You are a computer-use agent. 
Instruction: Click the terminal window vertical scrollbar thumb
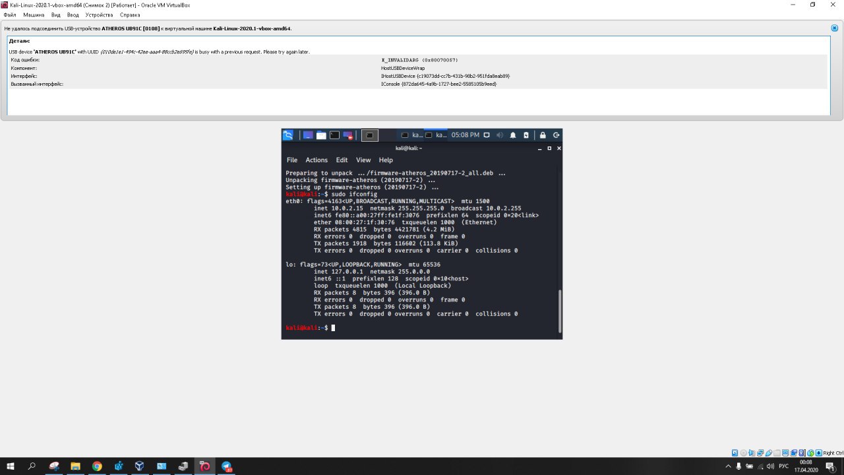tap(560, 311)
